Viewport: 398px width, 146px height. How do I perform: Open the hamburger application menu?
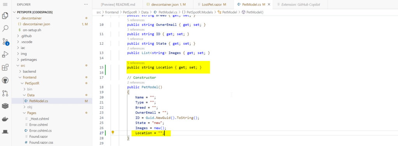pyautogui.click(x=5, y=4)
